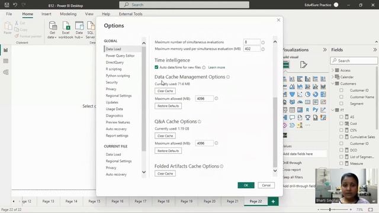Open the File menu
This screenshot has width=379, height=213.
tap(9, 14)
